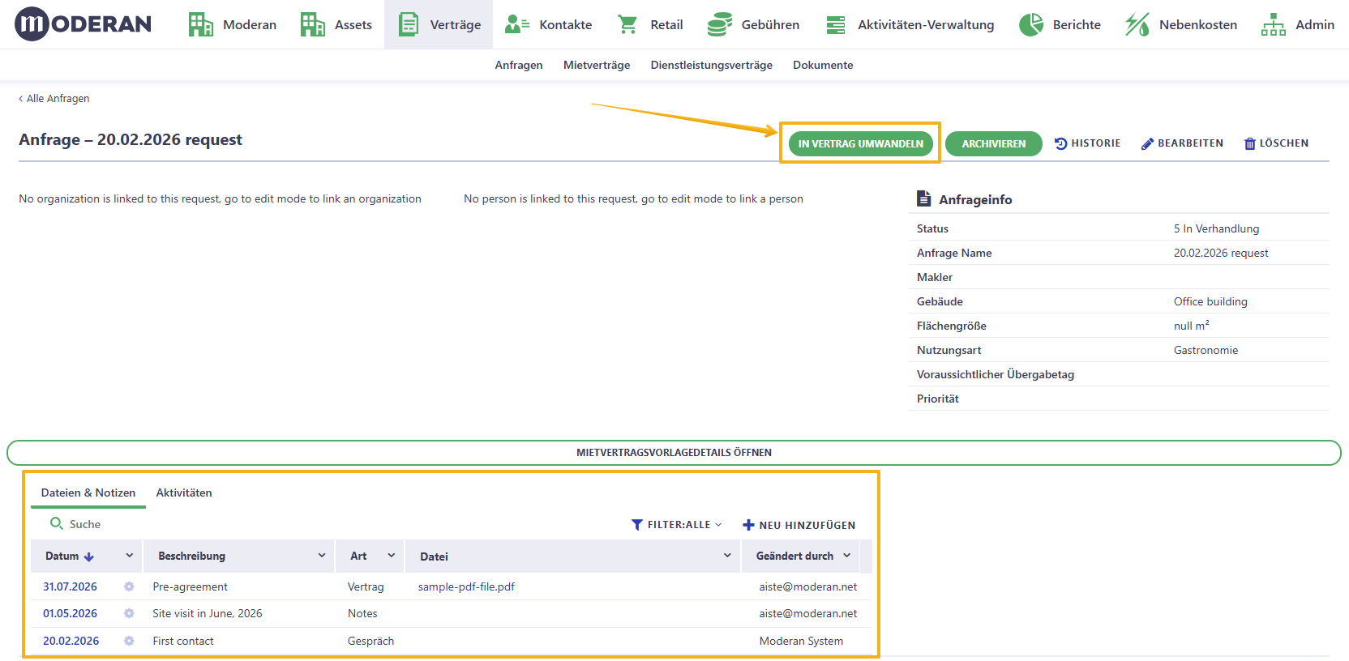Open the Assets building icon
The width and height of the screenshot is (1349, 661).
pos(312,24)
